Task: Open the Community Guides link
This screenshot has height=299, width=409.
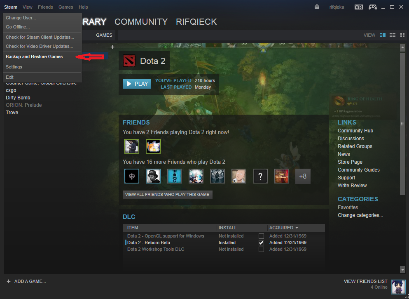Action: click(359, 170)
